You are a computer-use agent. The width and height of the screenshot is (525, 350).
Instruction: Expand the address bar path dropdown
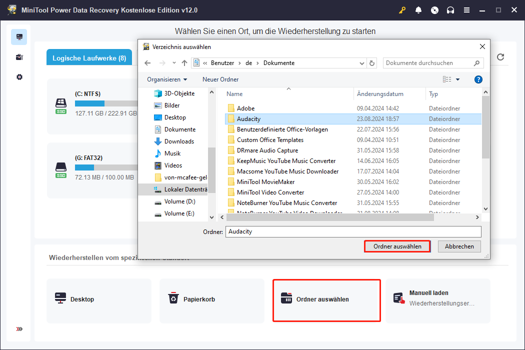(x=362, y=63)
